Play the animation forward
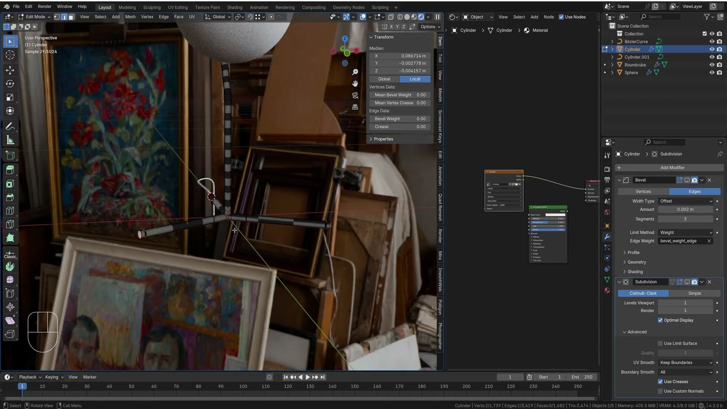 [307, 377]
